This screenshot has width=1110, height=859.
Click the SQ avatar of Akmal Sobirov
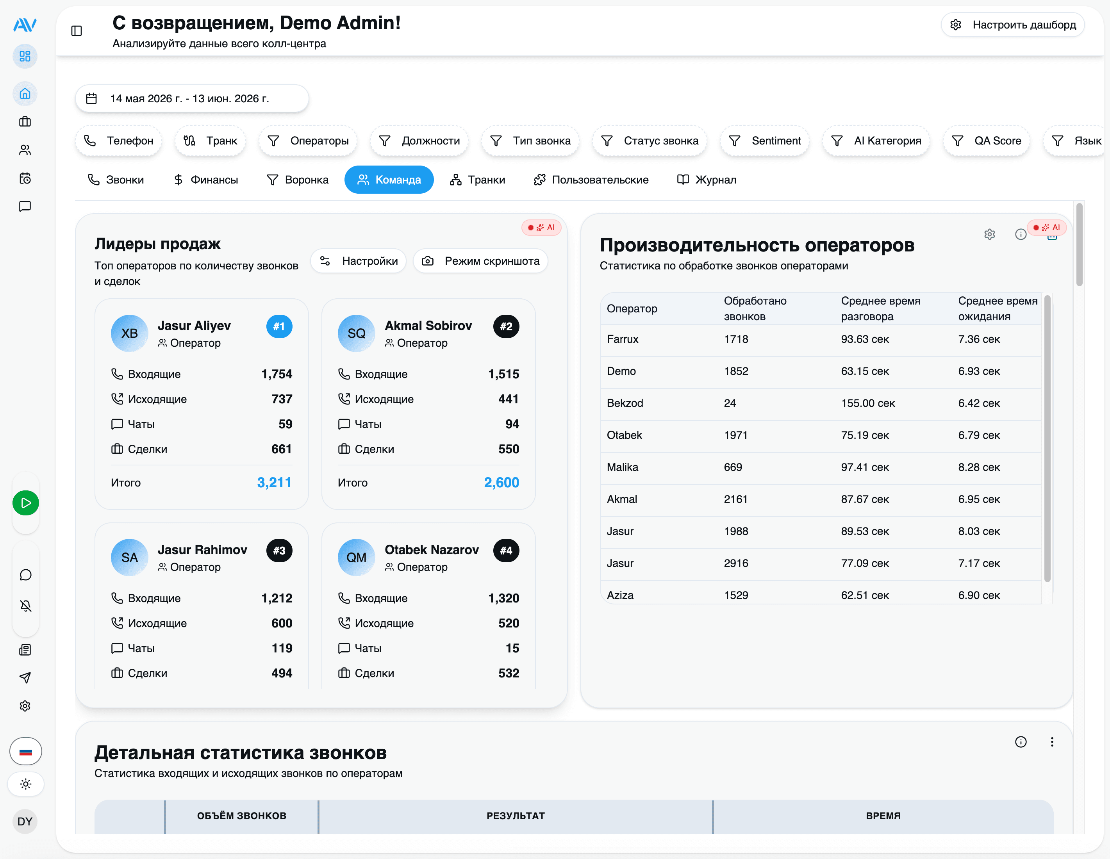tap(356, 333)
